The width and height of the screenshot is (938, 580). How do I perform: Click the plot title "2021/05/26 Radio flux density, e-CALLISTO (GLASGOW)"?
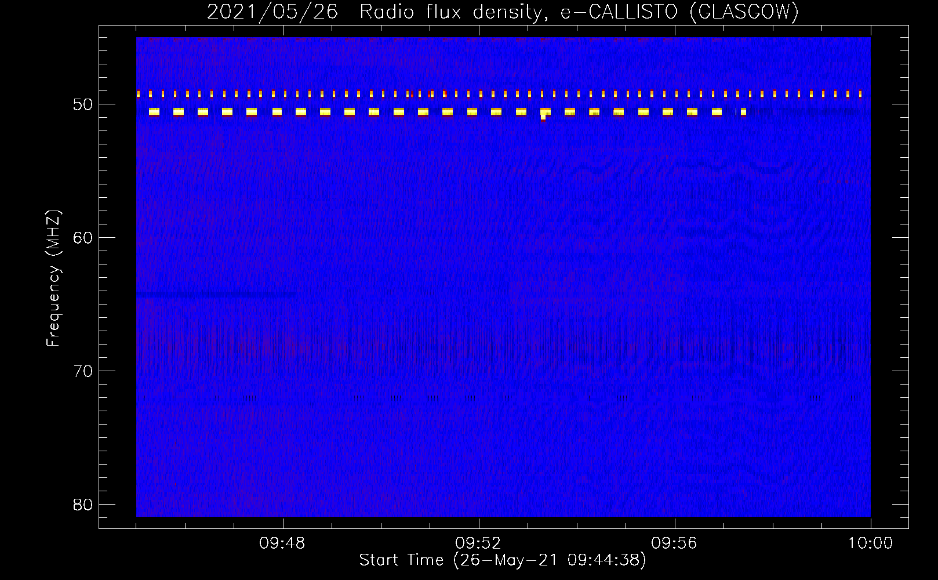coord(503,12)
